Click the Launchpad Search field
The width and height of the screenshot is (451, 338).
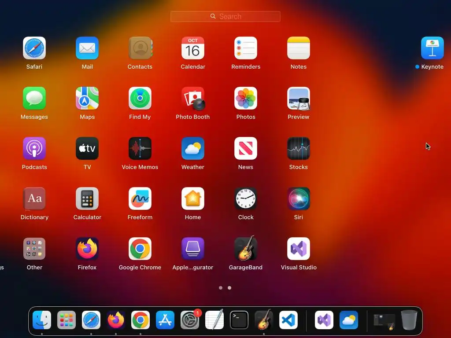click(225, 16)
